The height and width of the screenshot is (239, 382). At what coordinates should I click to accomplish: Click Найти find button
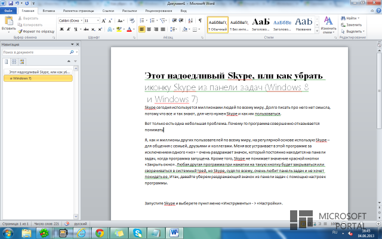pos(350,19)
